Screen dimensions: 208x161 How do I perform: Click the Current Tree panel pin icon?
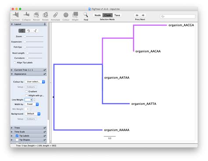click(45, 70)
